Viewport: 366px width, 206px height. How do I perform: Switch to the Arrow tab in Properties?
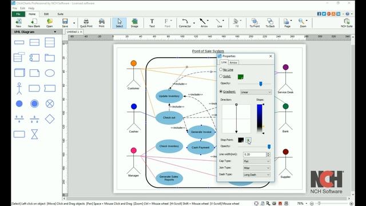tap(233, 62)
